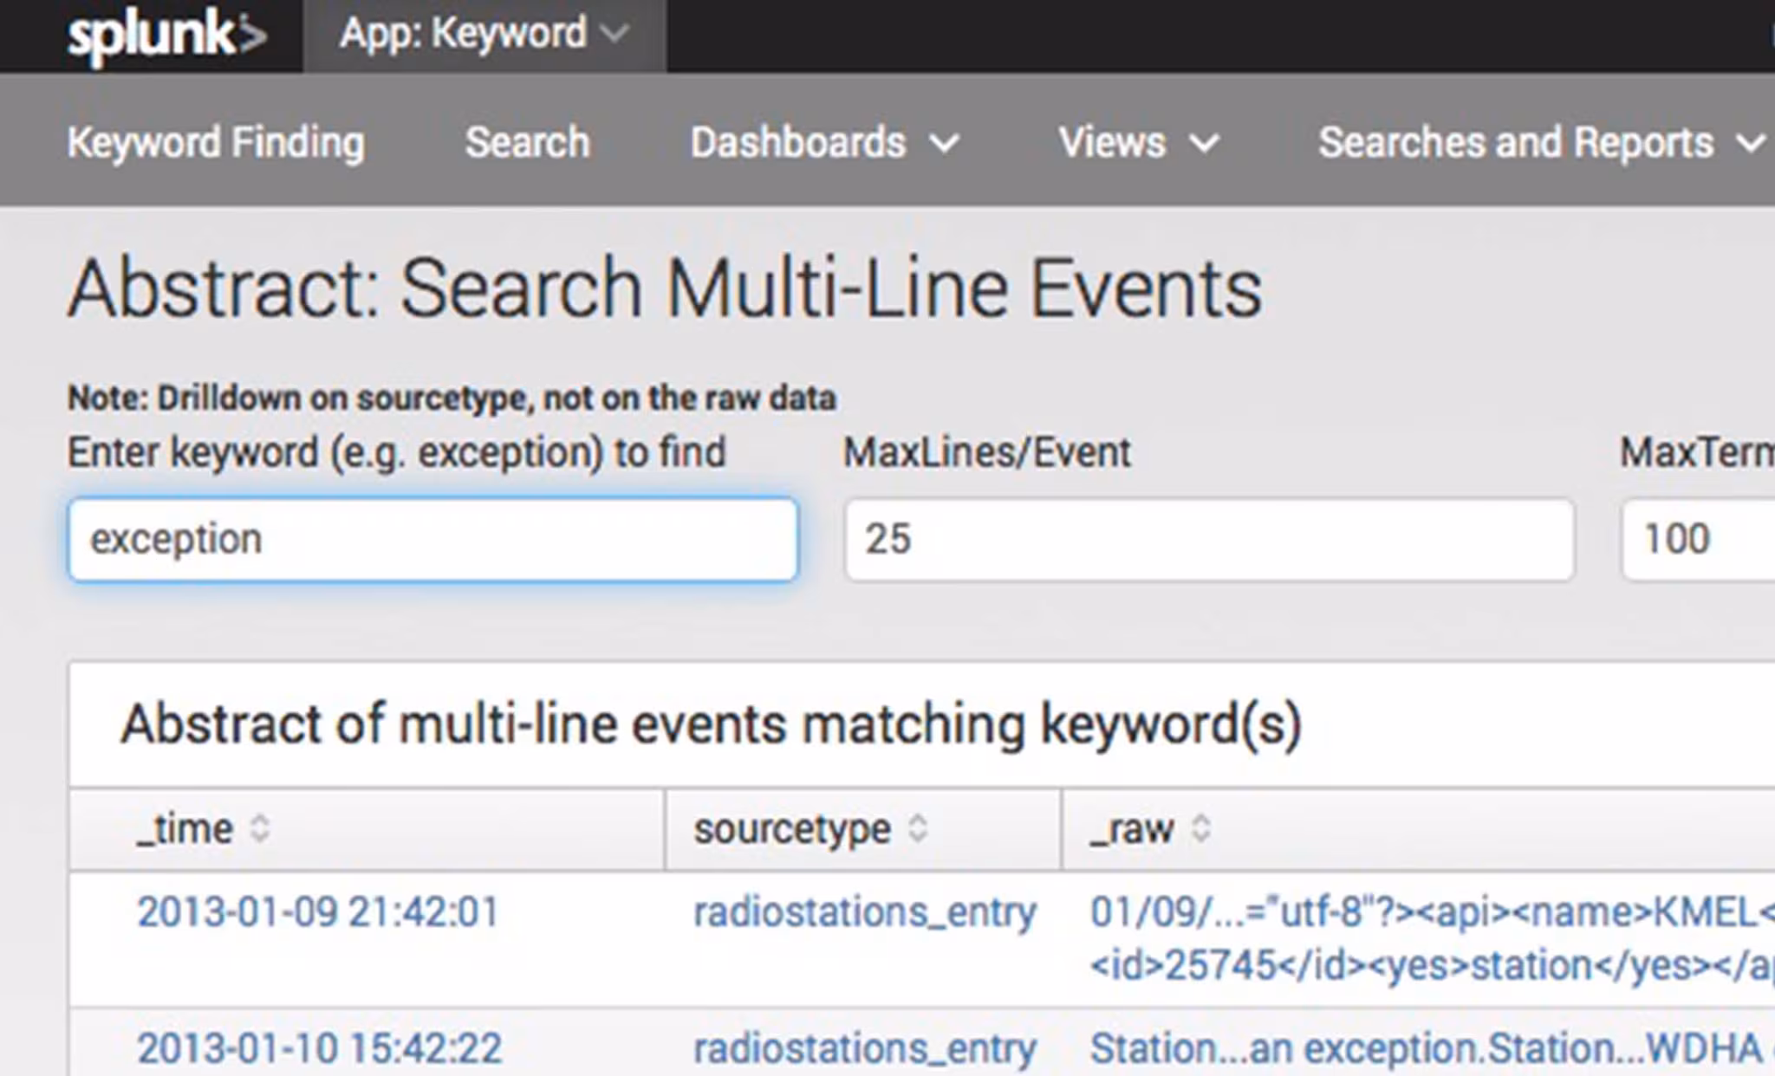Click the sourcetype column header
Screen dimensions: 1775x1076
[793, 827]
